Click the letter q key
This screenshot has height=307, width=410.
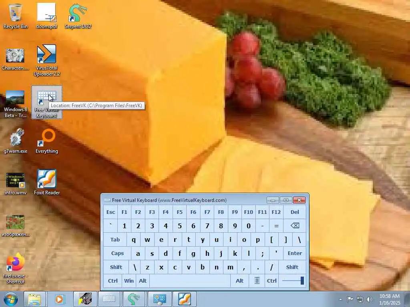(x=134, y=240)
